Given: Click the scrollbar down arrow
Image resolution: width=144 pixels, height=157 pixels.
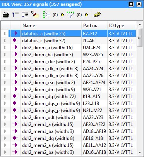Looking at the screenshot, I should (140, 153).
